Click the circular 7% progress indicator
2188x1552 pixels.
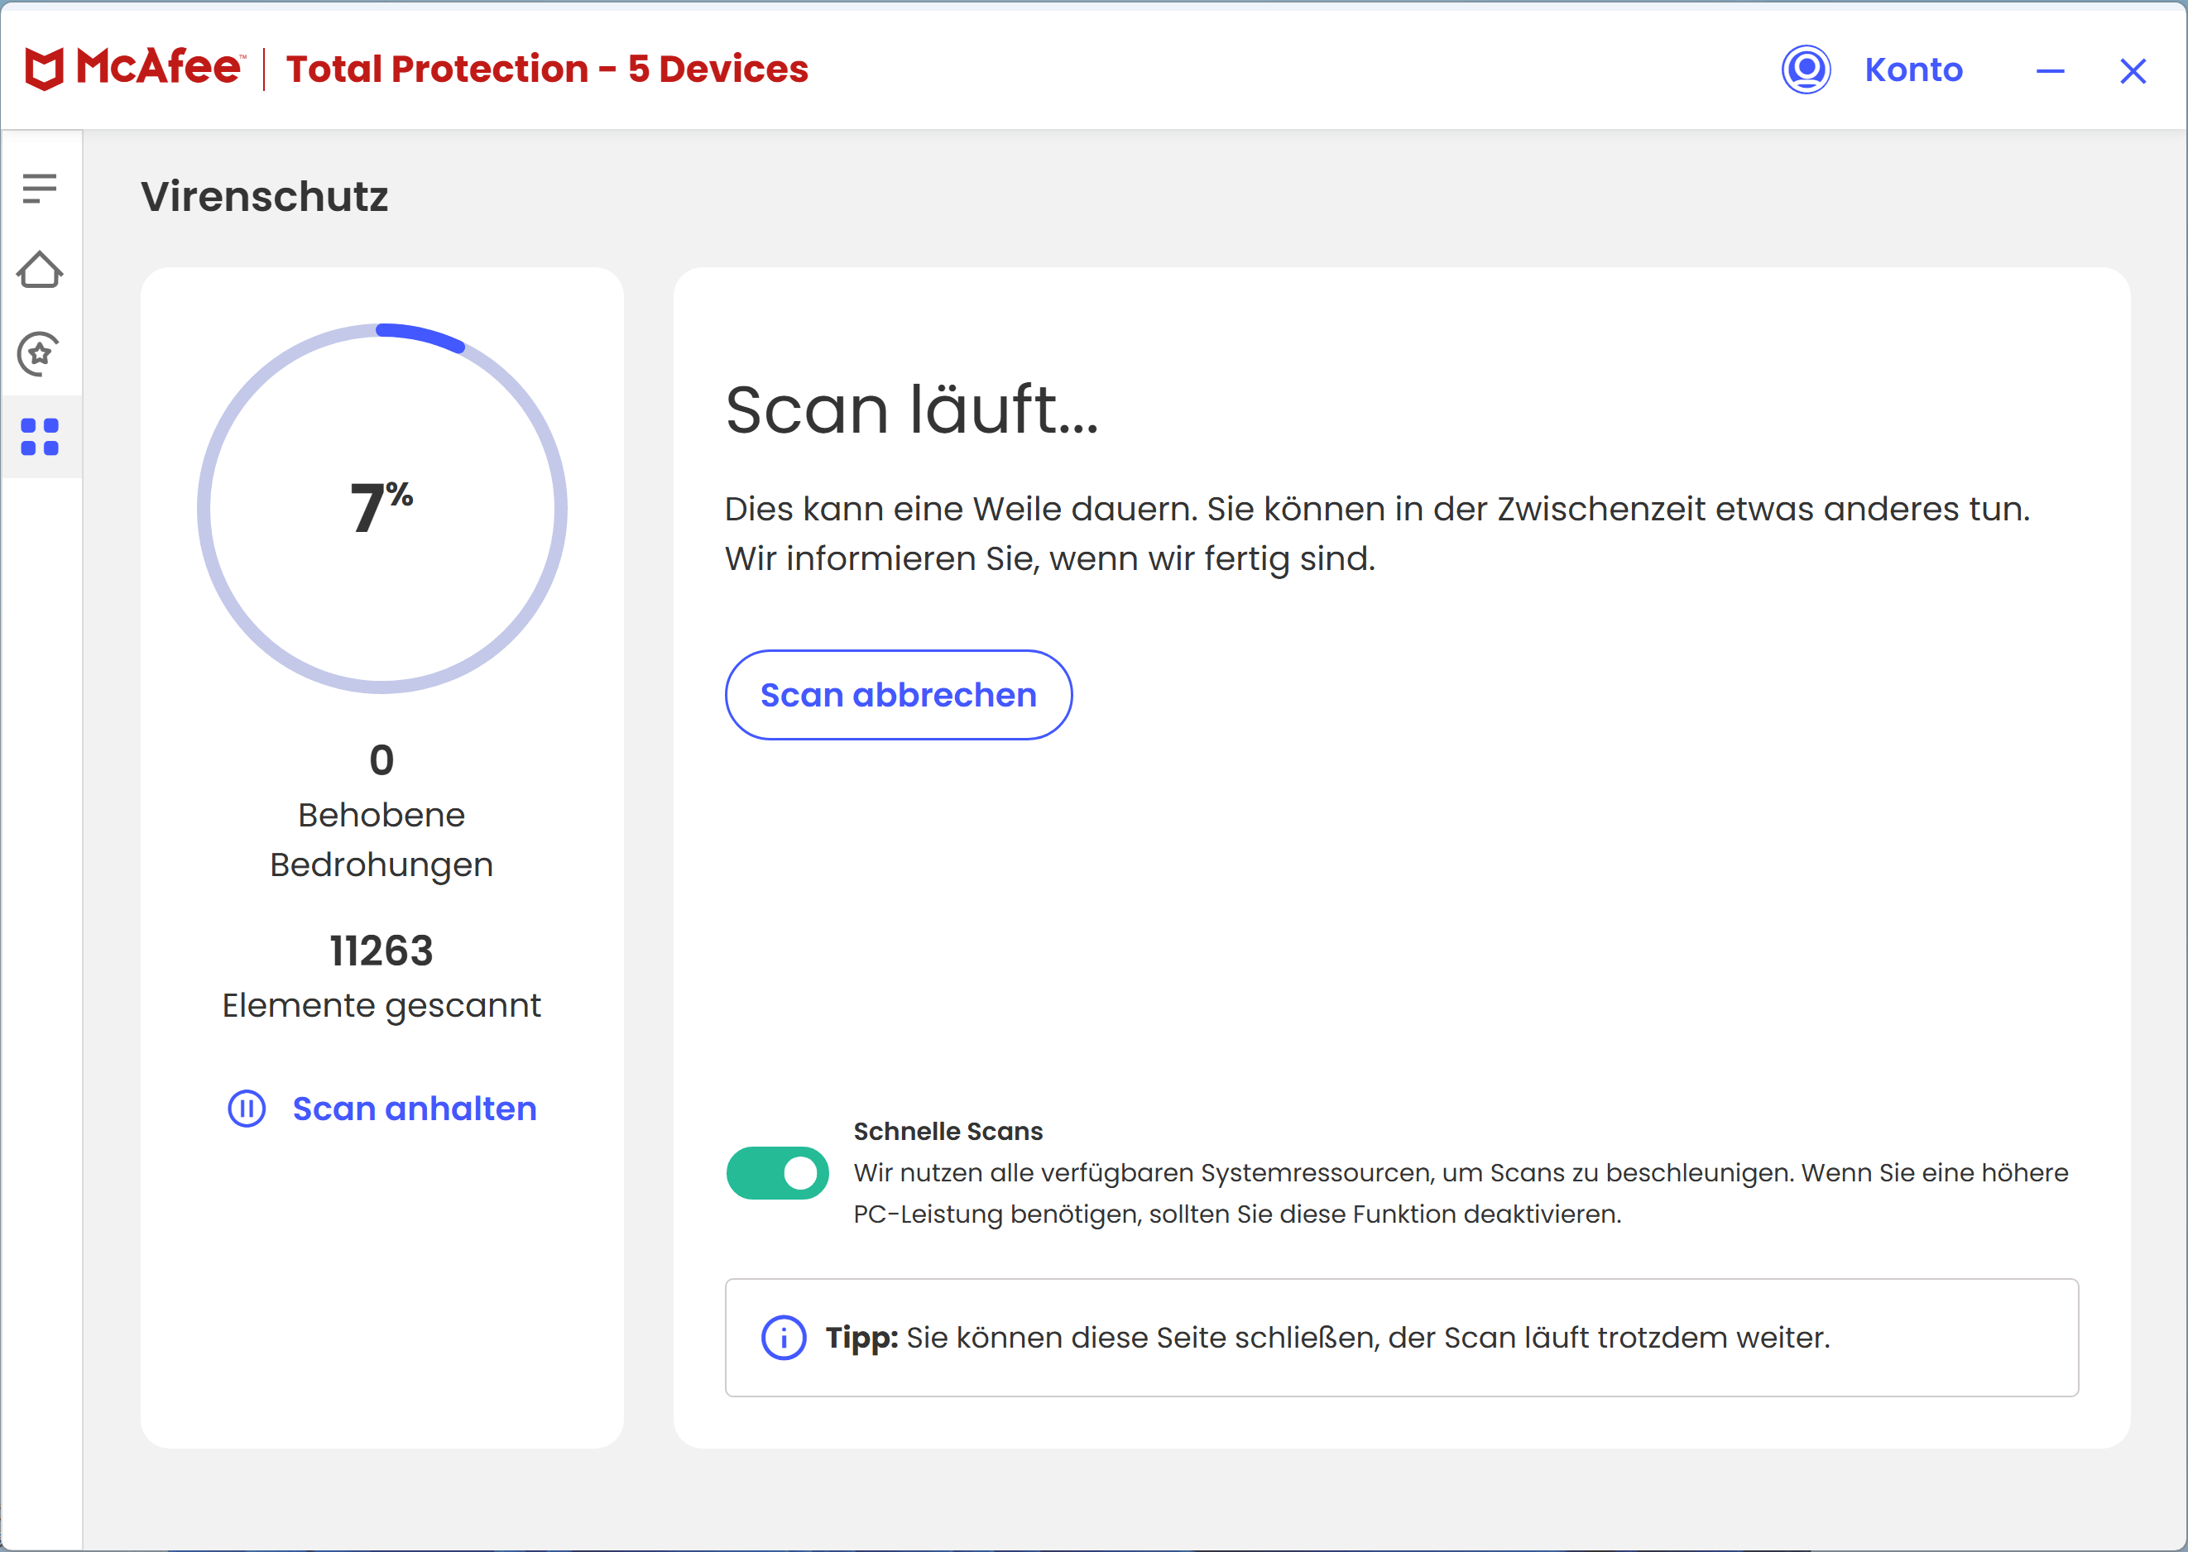tap(382, 509)
